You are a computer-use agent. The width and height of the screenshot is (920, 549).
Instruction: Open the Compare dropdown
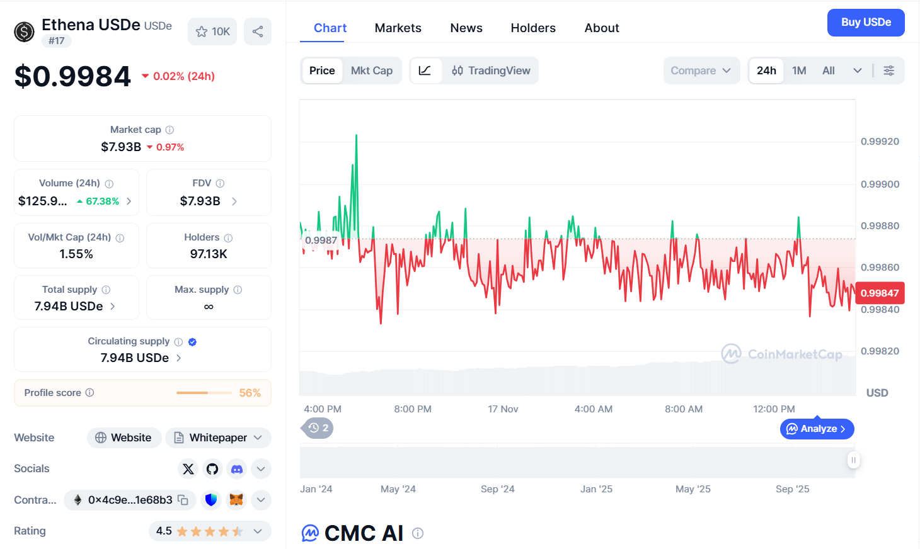coord(701,71)
